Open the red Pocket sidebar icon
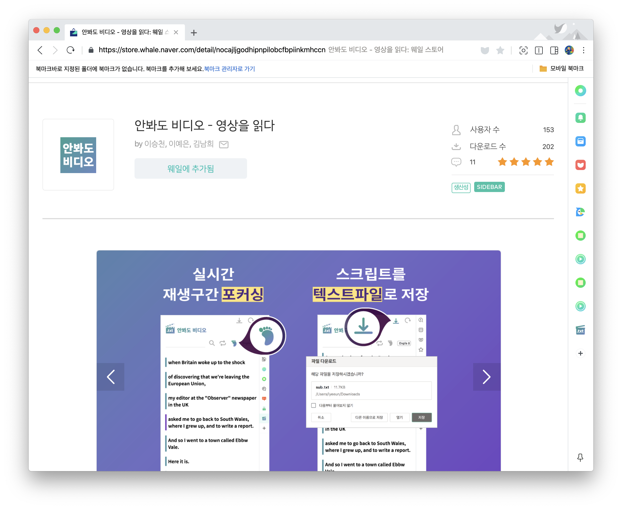This screenshot has width=622, height=509. pyautogui.click(x=580, y=165)
